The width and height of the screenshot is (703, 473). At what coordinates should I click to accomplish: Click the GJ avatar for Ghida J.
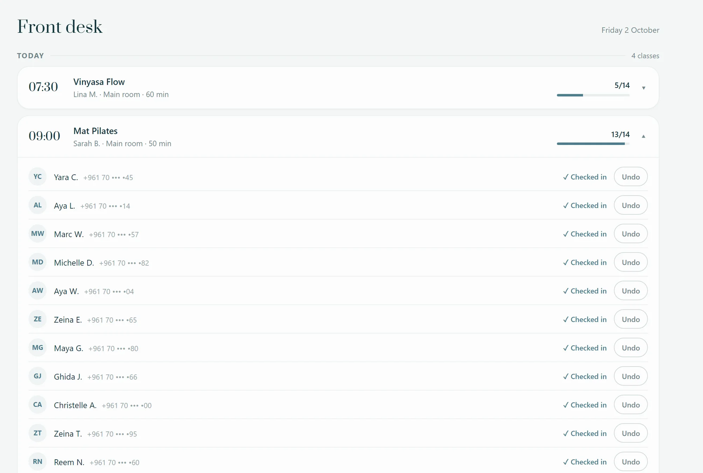click(38, 376)
